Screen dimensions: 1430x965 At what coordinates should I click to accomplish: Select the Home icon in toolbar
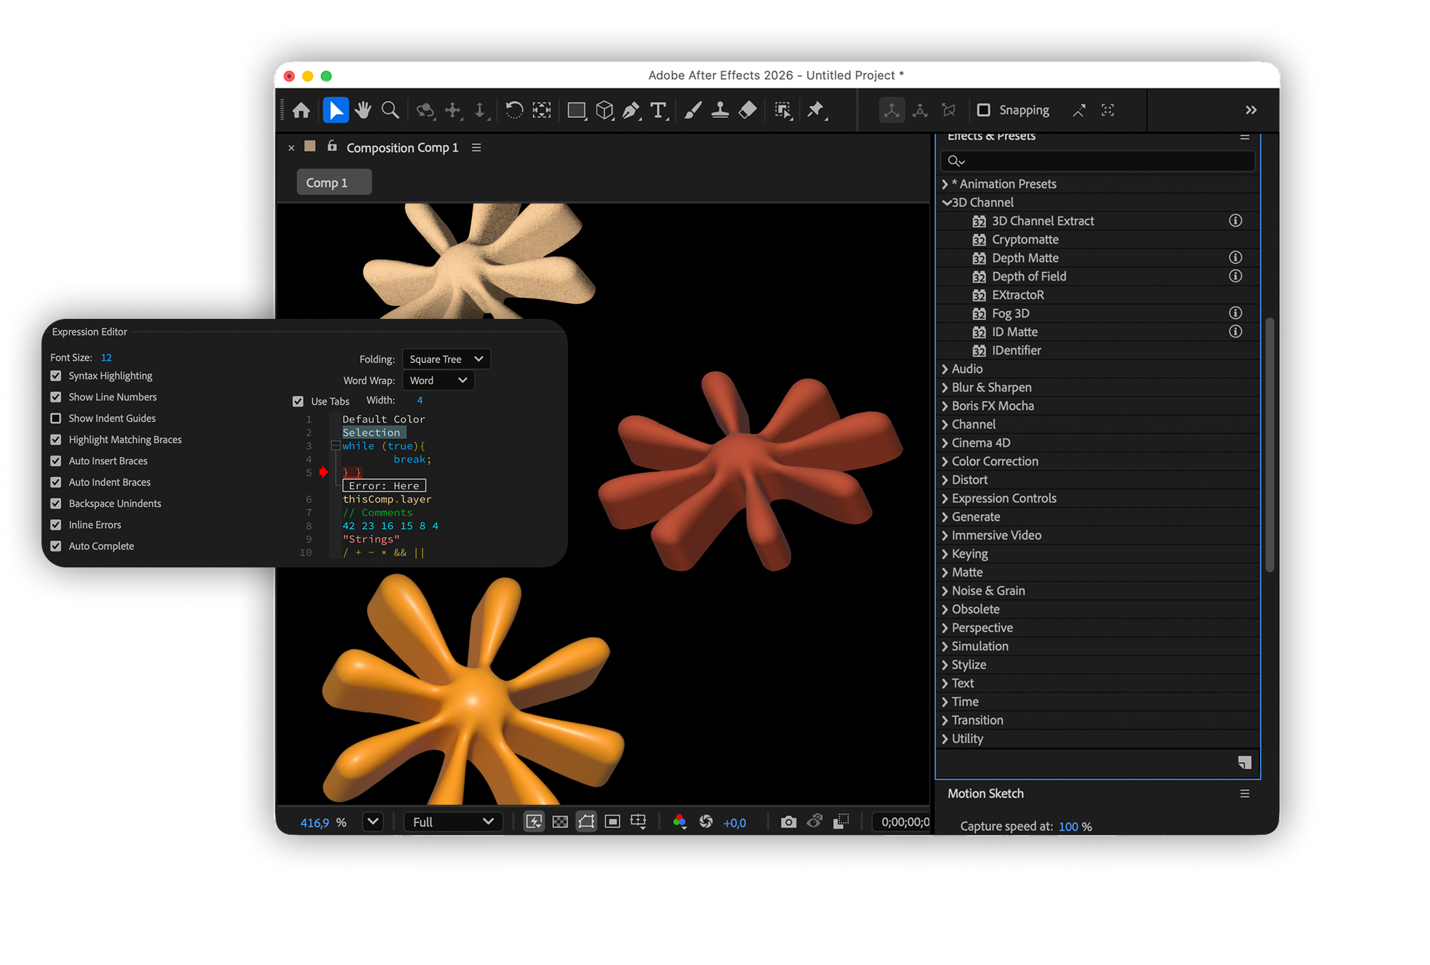(x=301, y=110)
